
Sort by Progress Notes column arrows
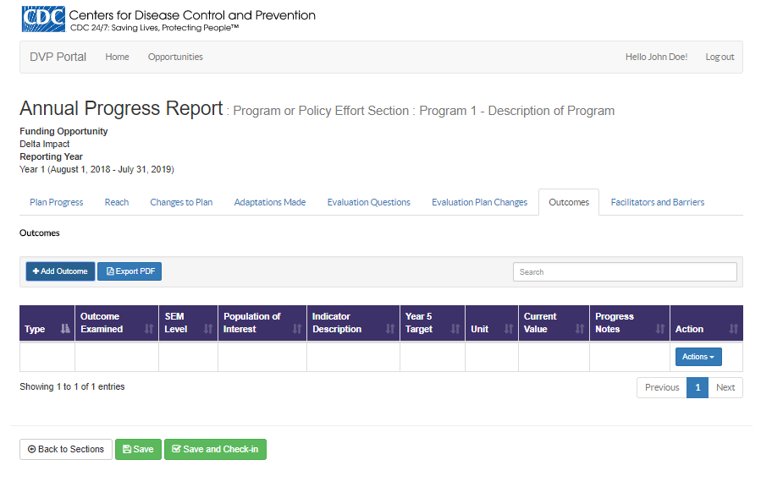click(x=660, y=329)
